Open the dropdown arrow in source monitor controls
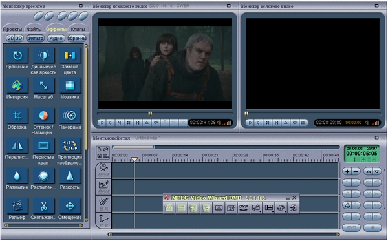Viewport: 388px width, 241px height. click(156, 123)
